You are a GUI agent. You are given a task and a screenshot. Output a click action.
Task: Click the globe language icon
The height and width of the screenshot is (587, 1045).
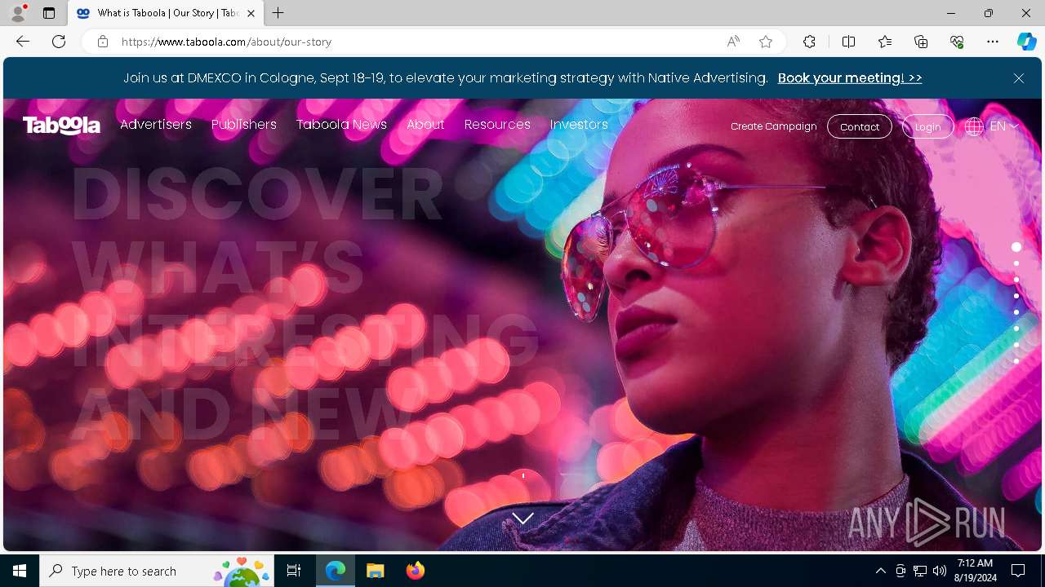974,126
